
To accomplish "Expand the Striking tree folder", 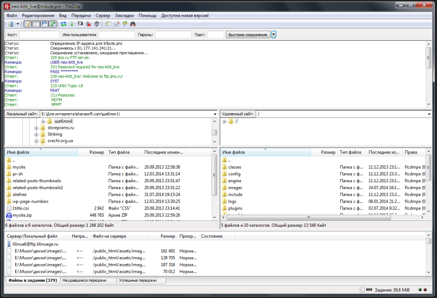I will coord(36,135).
